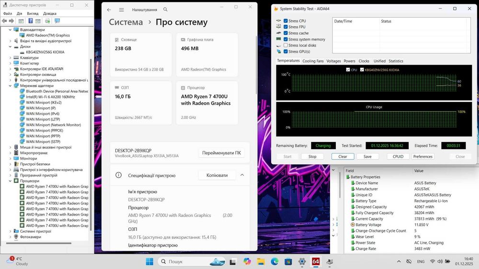Collapse the Диски tree node
This screenshot has width=479, height=269.
[x=10, y=47]
